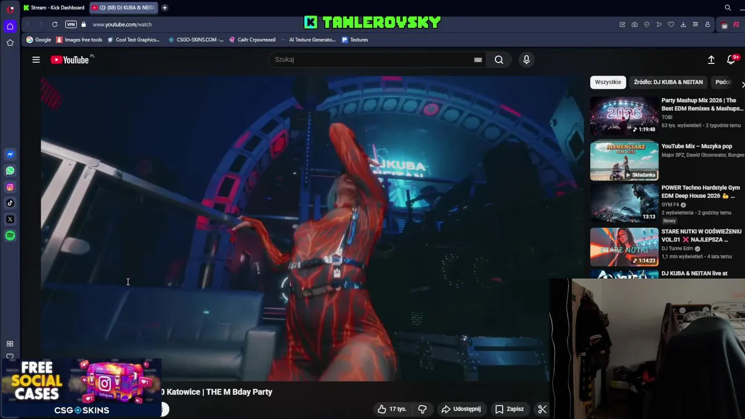Select the partially visible Podo... chip
Image resolution: width=745 pixels, height=419 pixels.
pos(723,82)
